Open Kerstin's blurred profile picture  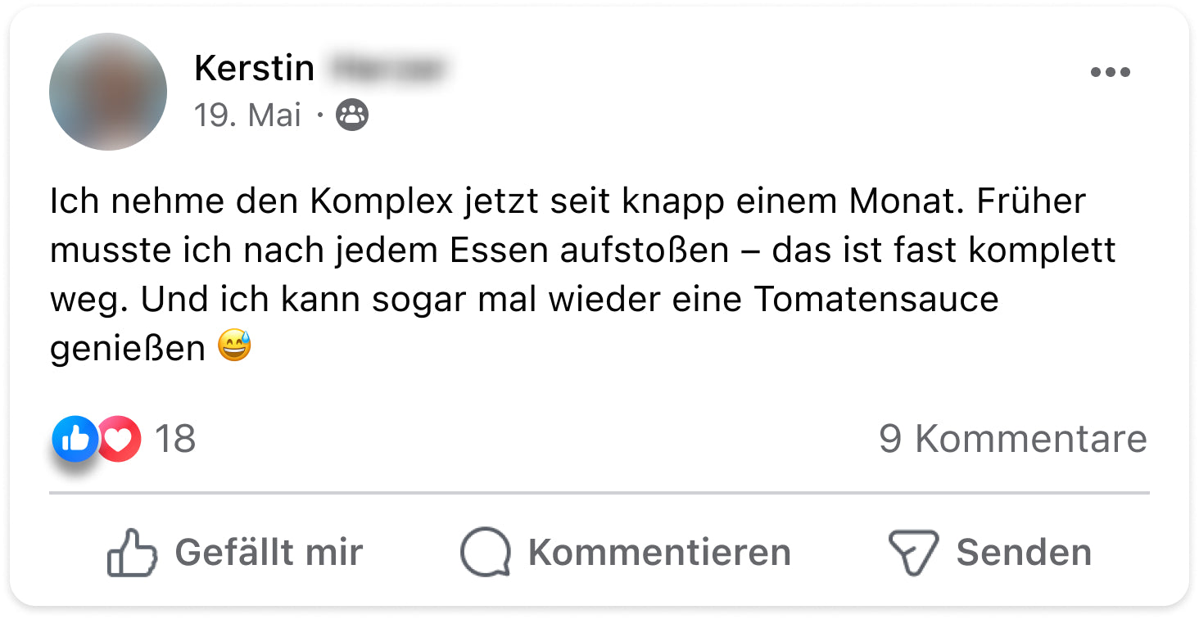pos(108,92)
